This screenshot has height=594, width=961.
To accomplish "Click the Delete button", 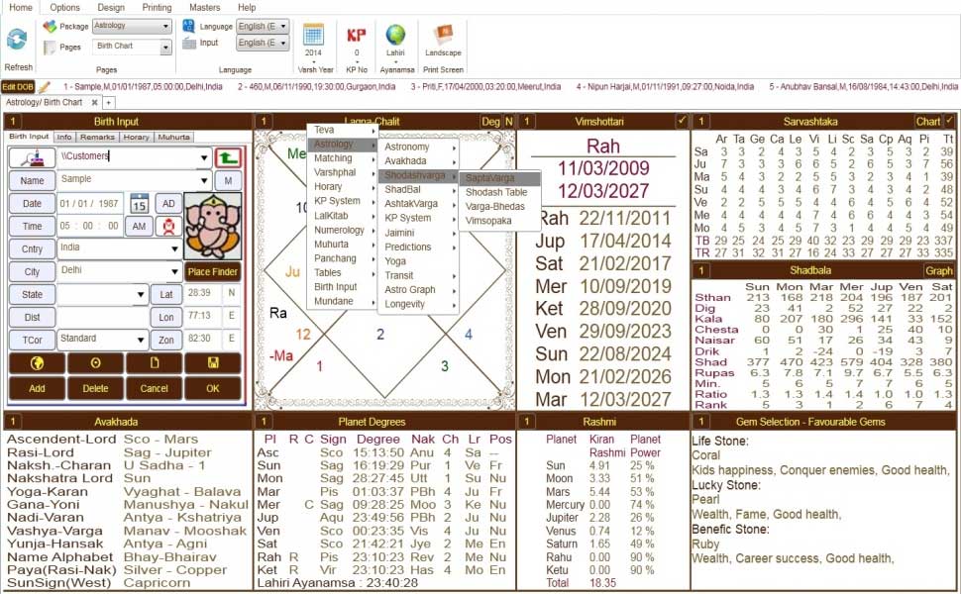I will pyautogui.click(x=96, y=388).
